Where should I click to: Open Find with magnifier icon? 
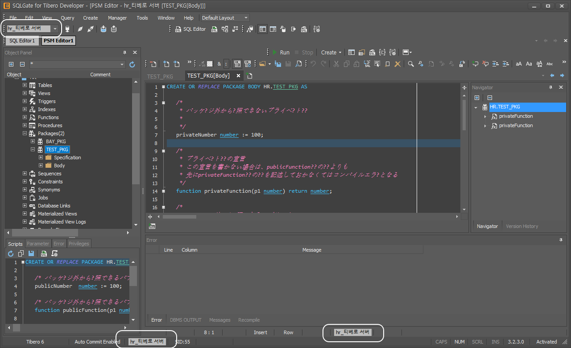pos(411,64)
